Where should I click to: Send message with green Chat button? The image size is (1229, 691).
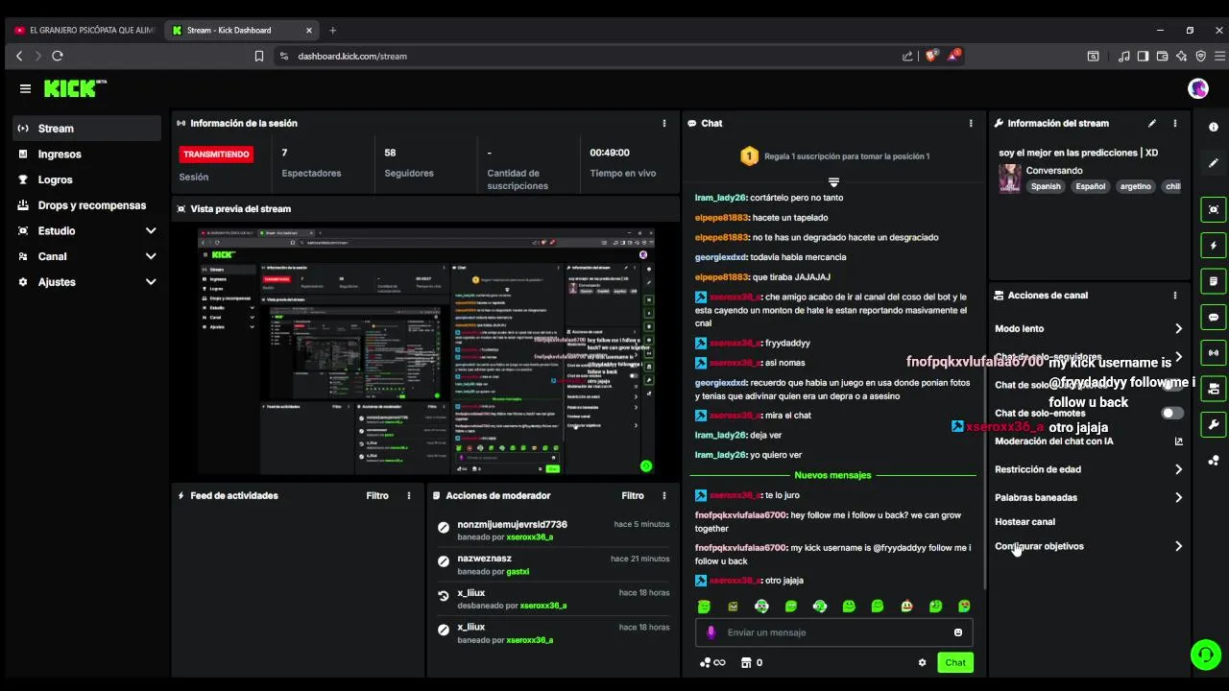pos(955,662)
